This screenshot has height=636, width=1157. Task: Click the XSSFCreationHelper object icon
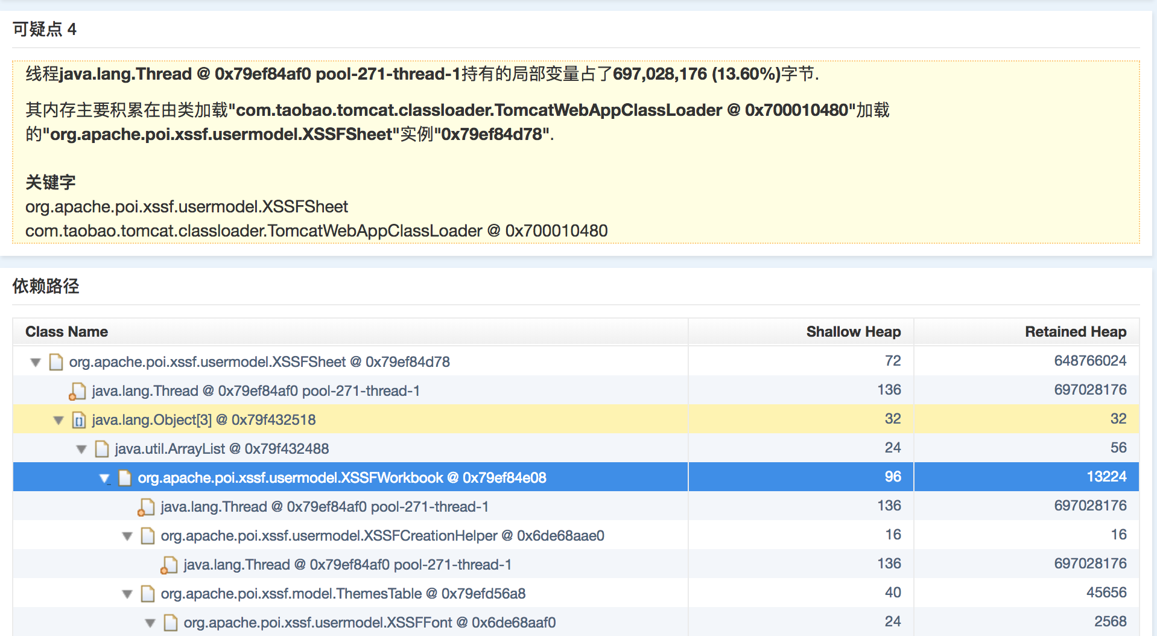point(148,536)
